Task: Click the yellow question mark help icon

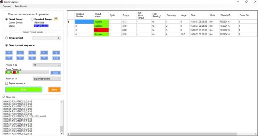Action: [56, 19]
